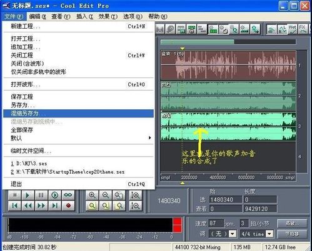This screenshot has height=251, width=312.
Task: Open the 4/4 time dropdown
Action: click(269, 234)
